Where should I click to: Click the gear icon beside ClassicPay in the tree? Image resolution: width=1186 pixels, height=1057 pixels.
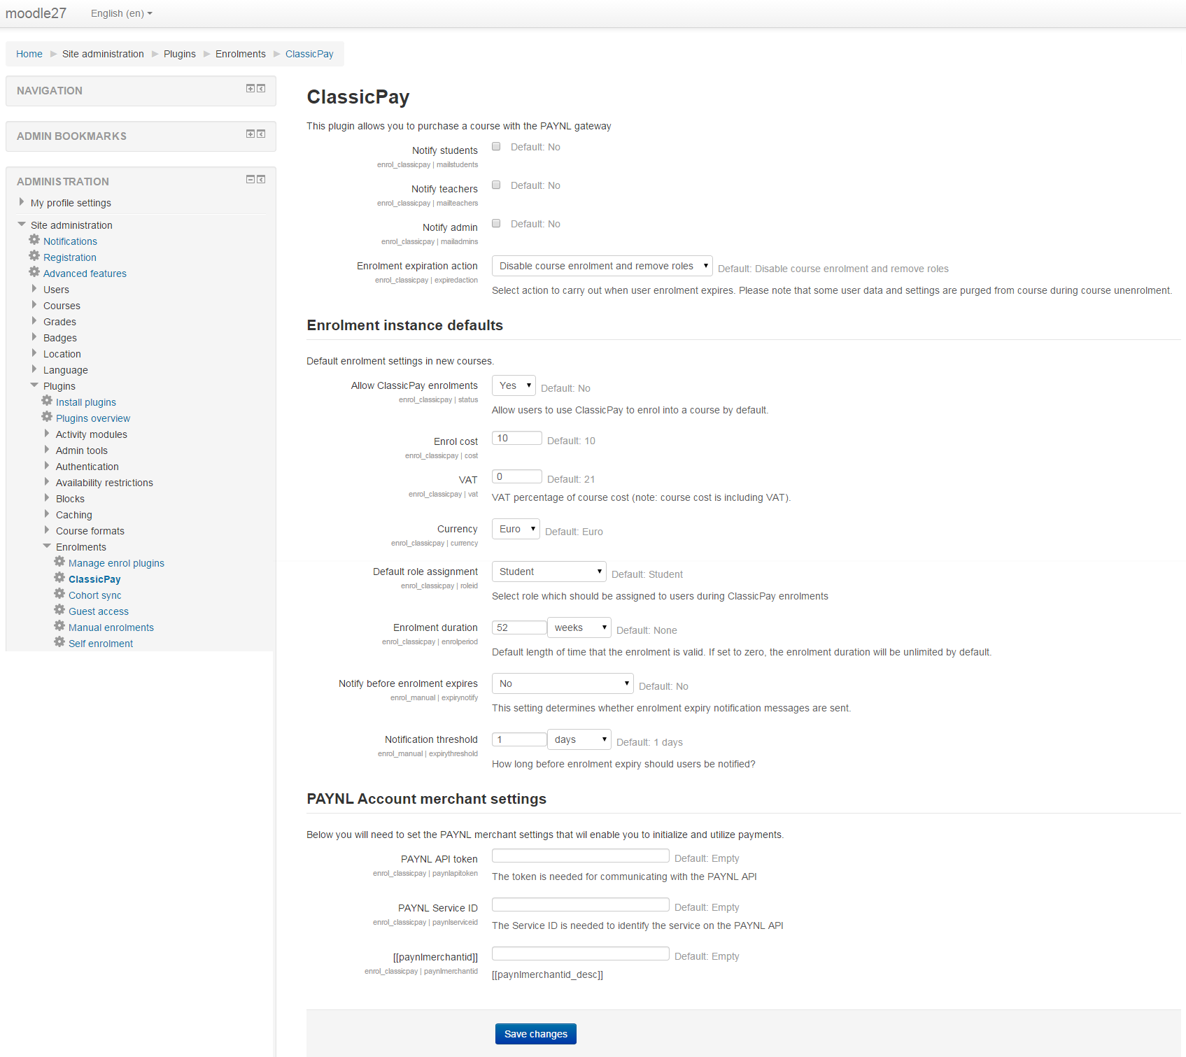coord(59,578)
